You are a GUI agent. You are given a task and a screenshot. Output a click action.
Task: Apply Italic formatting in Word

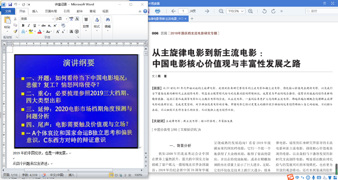click(29, 25)
